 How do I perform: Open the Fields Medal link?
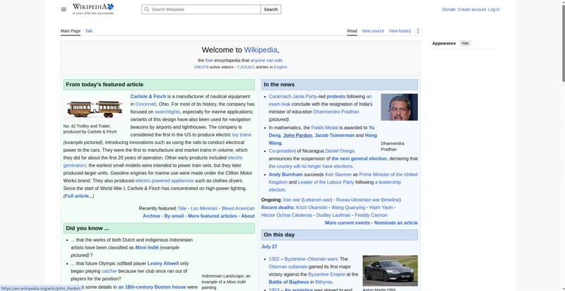point(324,128)
